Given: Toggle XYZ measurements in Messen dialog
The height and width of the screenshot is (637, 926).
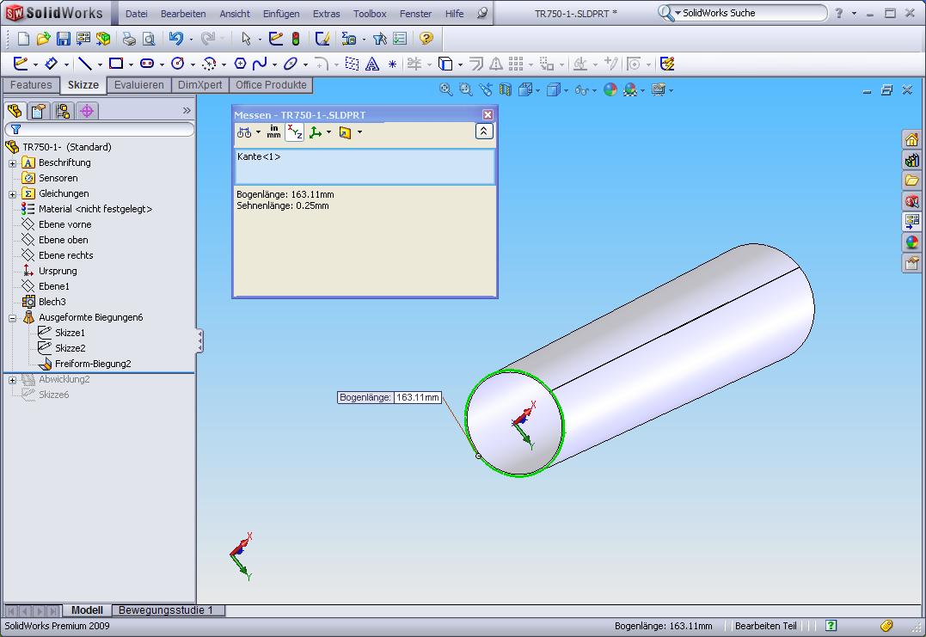Looking at the screenshot, I should pos(295,132).
